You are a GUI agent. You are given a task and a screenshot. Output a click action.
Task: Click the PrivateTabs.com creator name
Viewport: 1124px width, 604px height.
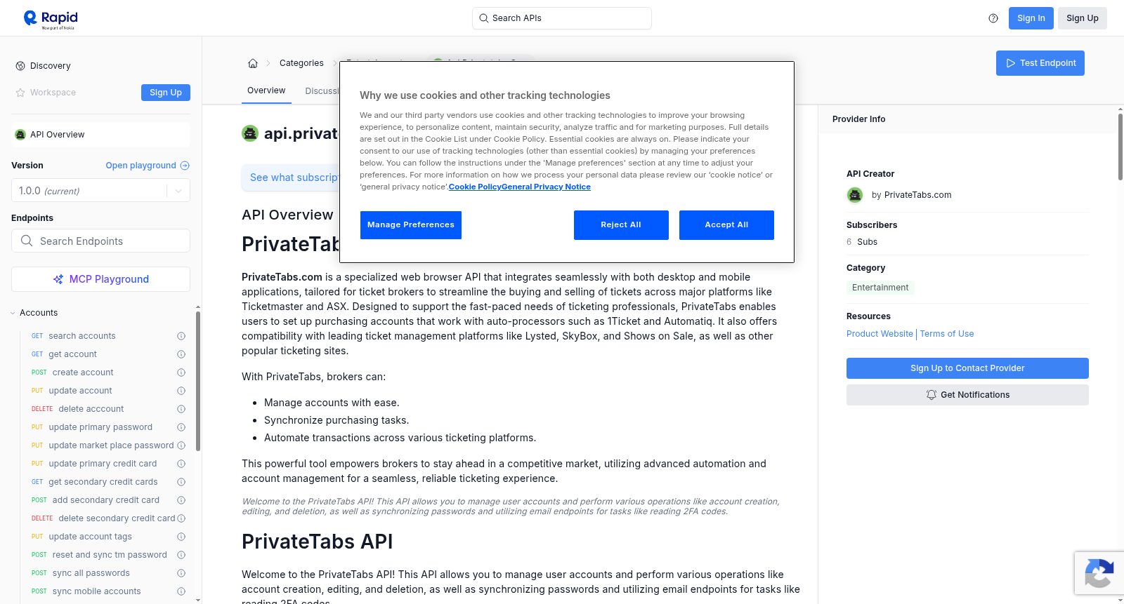click(917, 195)
